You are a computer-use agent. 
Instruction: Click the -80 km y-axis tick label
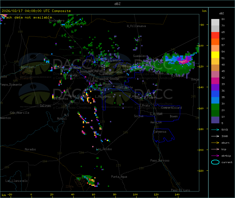pyautogui.click(x=202, y=25)
